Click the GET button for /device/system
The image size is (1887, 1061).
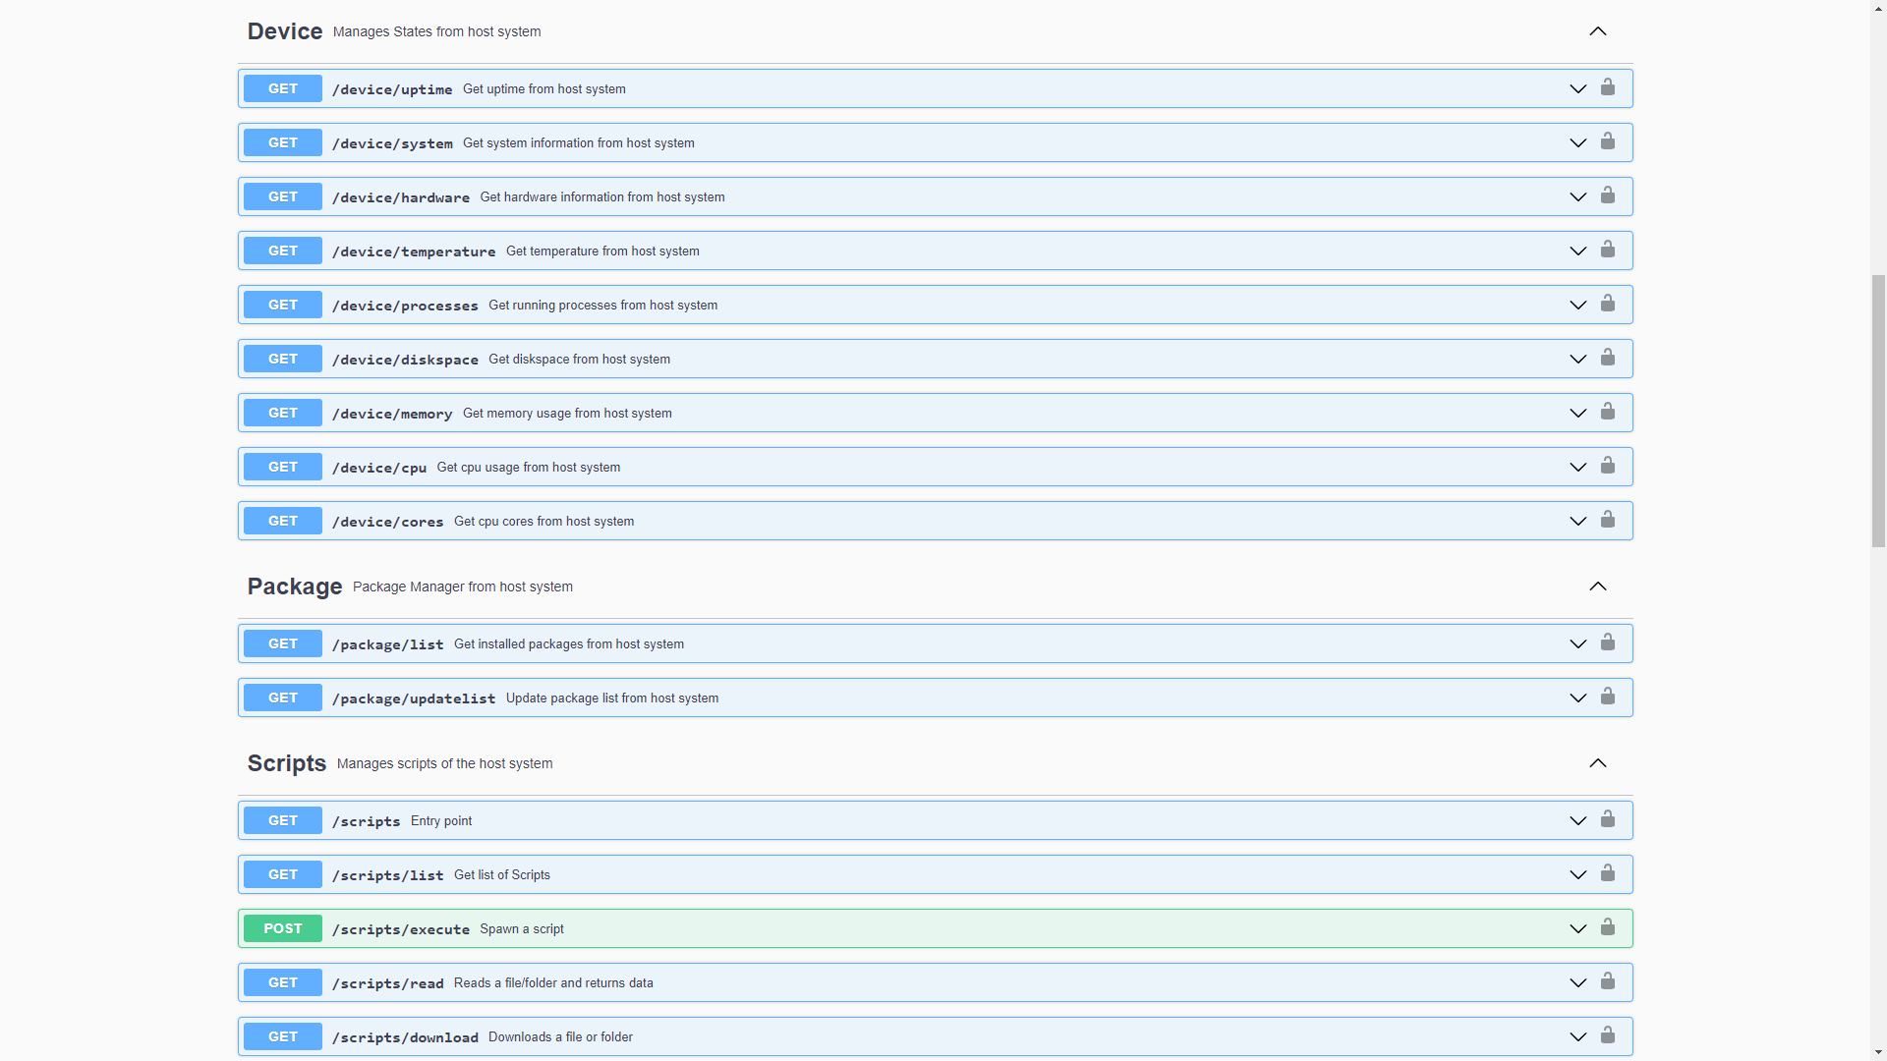(x=283, y=142)
